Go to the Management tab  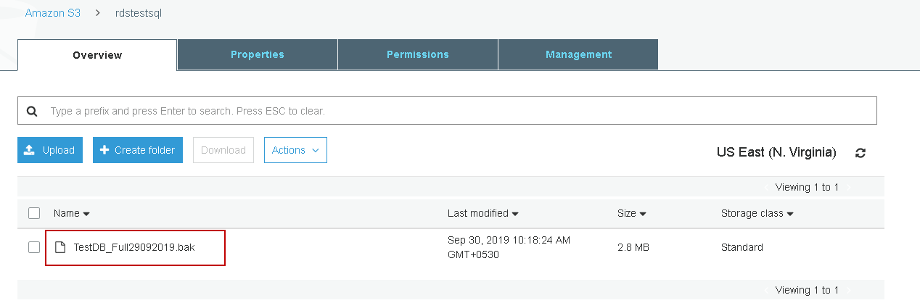click(x=578, y=54)
